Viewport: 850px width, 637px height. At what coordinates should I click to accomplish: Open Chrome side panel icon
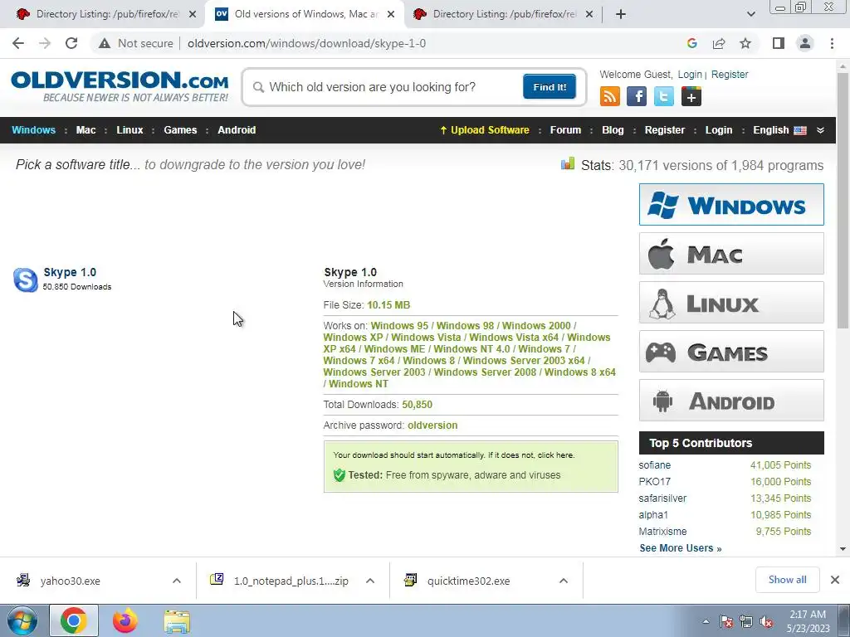click(x=779, y=43)
